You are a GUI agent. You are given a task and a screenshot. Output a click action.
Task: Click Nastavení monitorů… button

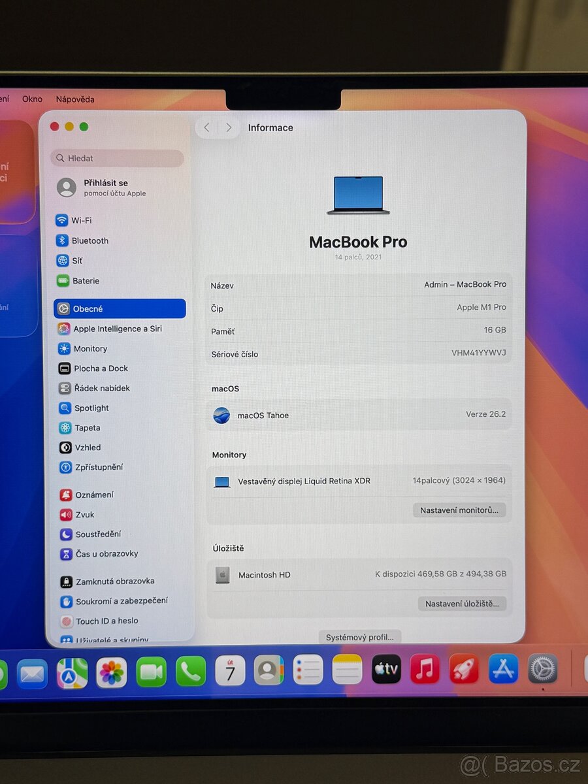click(x=459, y=510)
